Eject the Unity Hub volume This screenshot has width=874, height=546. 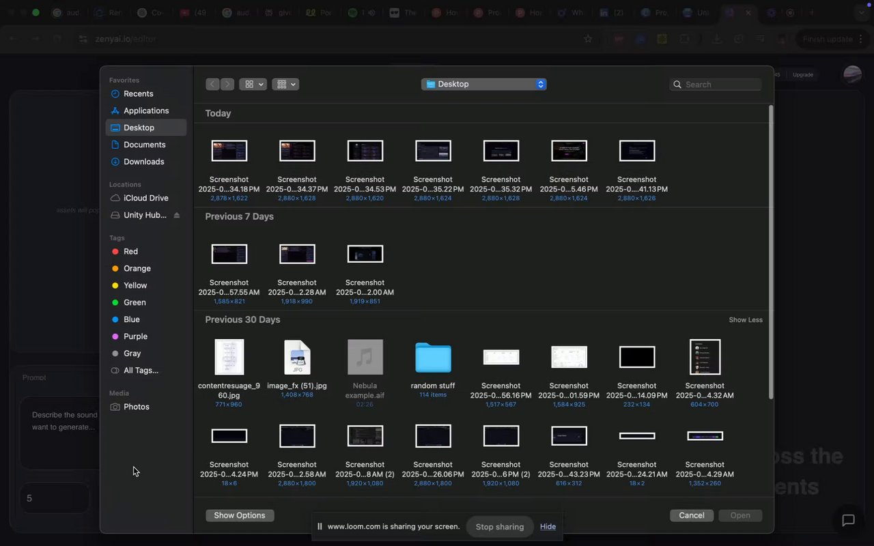point(177,215)
